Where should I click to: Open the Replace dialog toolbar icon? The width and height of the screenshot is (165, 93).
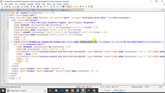41,6
